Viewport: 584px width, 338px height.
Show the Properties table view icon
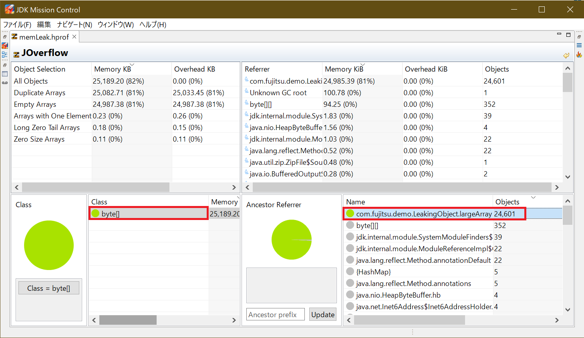coord(5,74)
